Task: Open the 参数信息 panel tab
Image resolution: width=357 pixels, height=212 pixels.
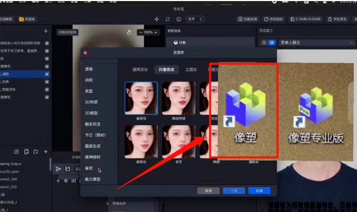Action: pyautogui.click(x=174, y=31)
